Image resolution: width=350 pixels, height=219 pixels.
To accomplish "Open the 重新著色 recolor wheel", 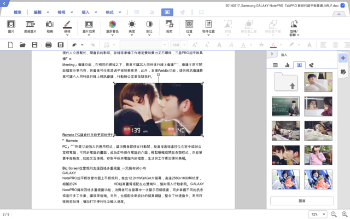I will click(x=112, y=28).
